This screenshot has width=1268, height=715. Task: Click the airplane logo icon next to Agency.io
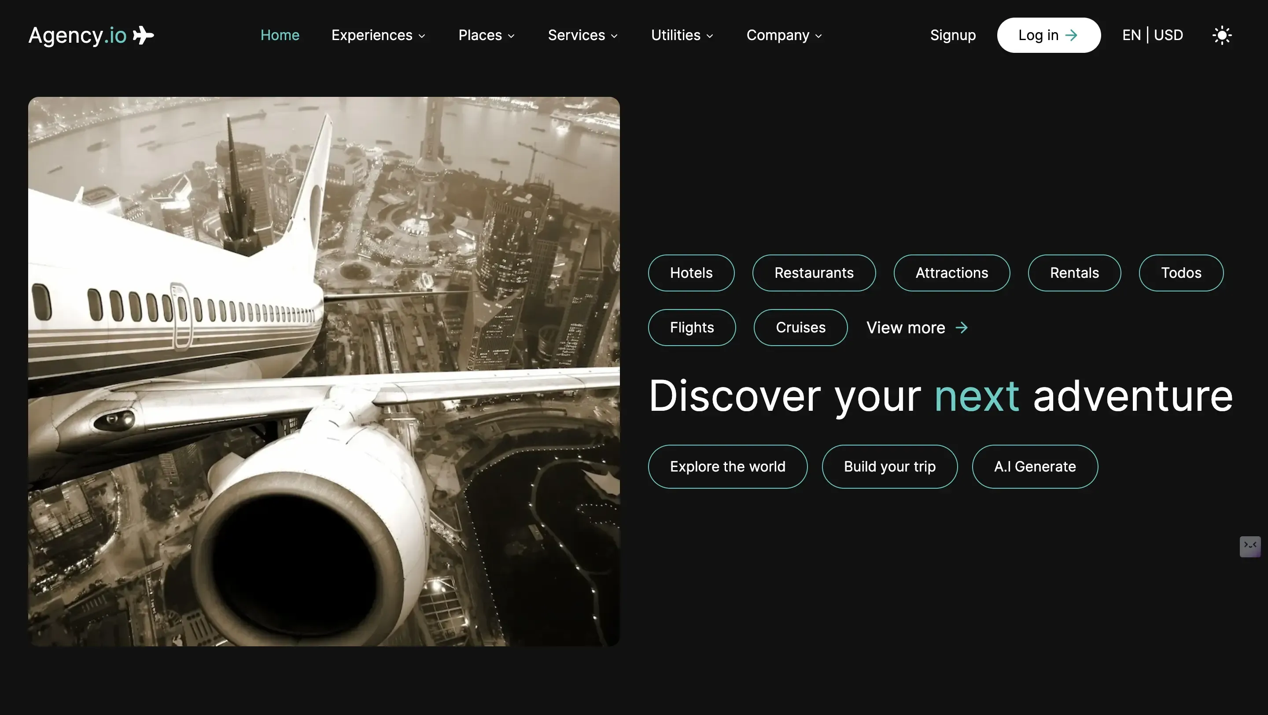(143, 35)
